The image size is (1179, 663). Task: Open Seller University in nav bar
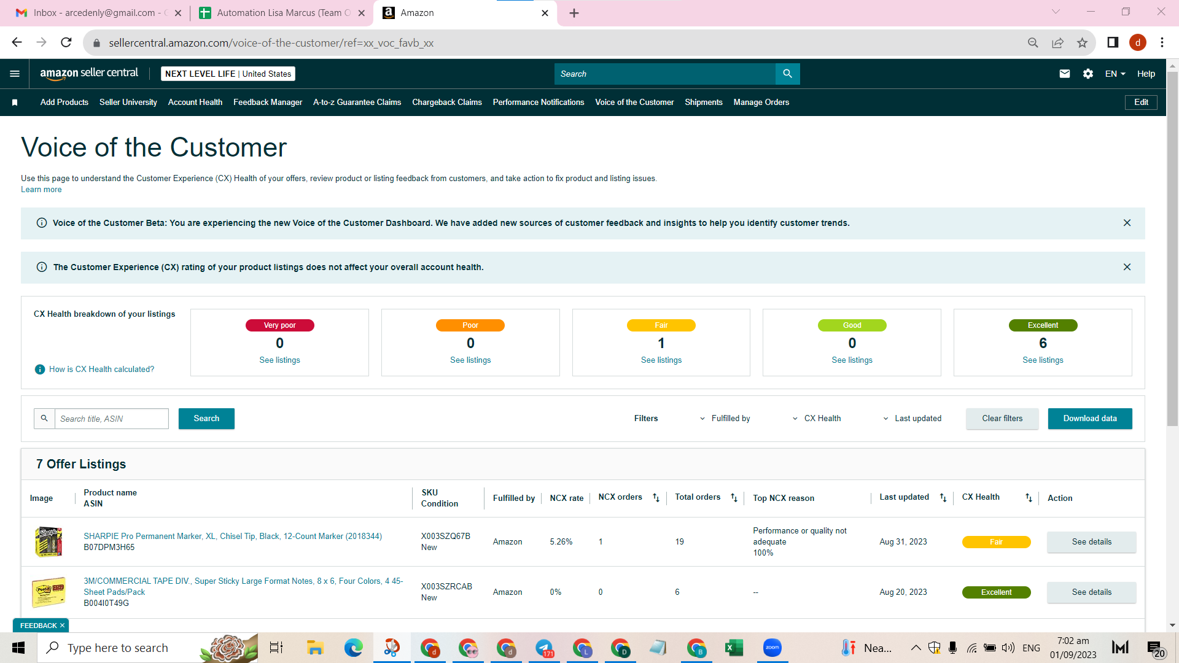pos(128,103)
